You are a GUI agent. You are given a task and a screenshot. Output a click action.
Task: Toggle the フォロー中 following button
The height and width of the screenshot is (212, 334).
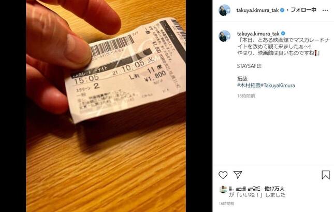[x=303, y=10]
